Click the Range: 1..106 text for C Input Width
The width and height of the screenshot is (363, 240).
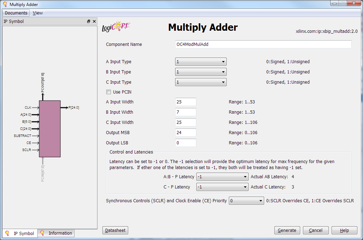[x=243, y=122]
